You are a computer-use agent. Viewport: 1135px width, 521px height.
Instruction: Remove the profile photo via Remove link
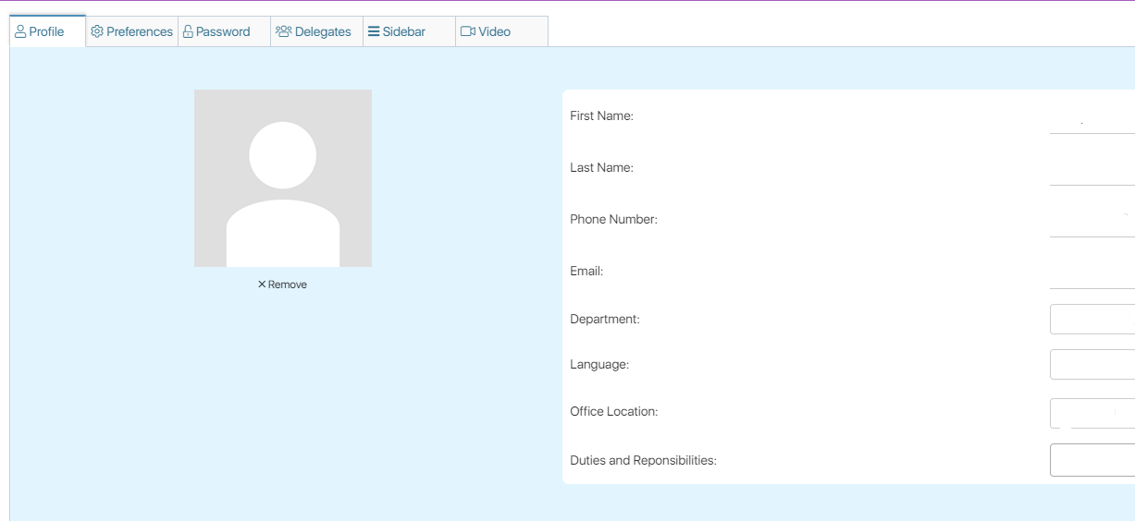pyautogui.click(x=287, y=285)
